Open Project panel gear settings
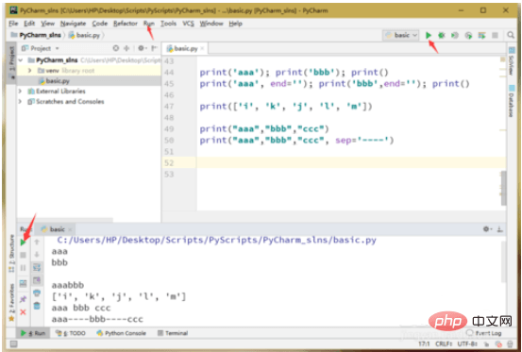The image size is (522, 352). (x=143, y=48)
